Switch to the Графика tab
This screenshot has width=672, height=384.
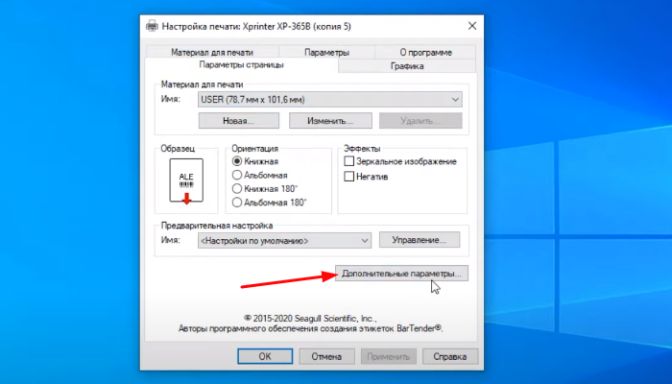pos(407,66)
